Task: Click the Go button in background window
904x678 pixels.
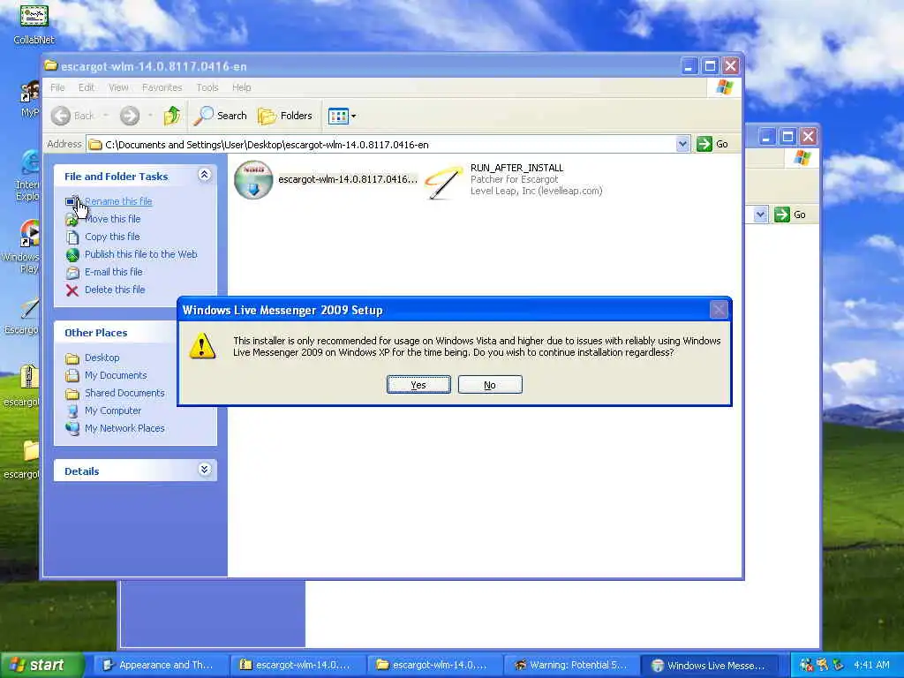Action: pyautogui.click(x=790, y=215)
